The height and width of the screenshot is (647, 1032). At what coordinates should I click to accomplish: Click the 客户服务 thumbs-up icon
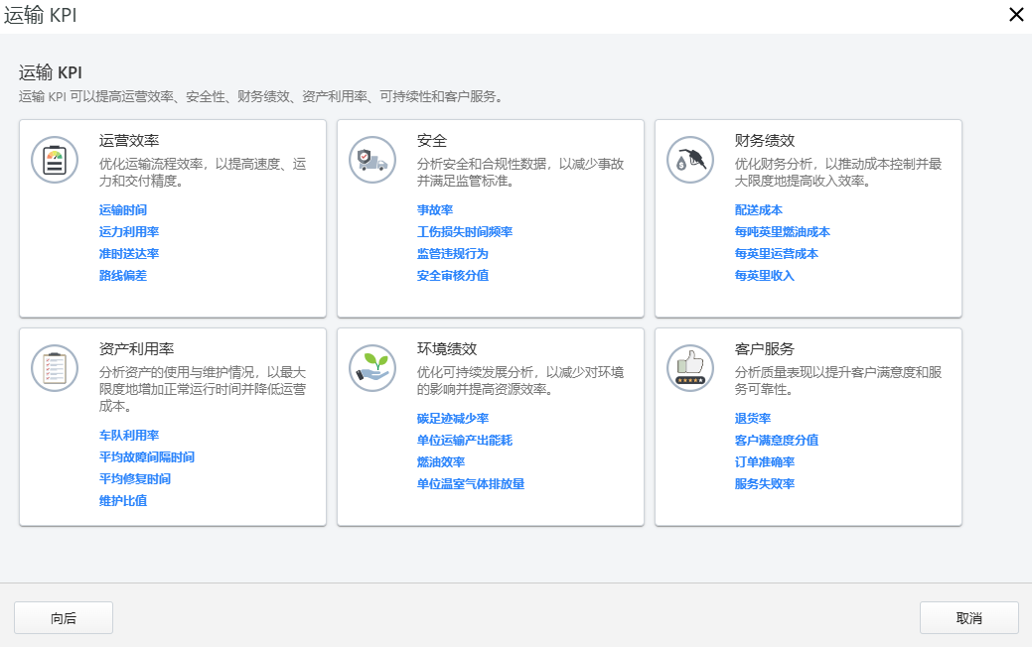689,367
